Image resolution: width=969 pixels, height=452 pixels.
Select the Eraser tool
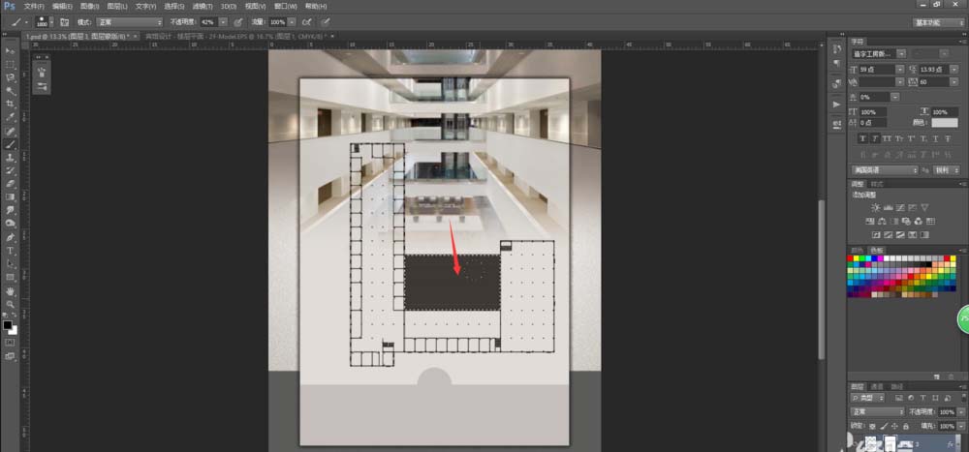click(10, 184)
